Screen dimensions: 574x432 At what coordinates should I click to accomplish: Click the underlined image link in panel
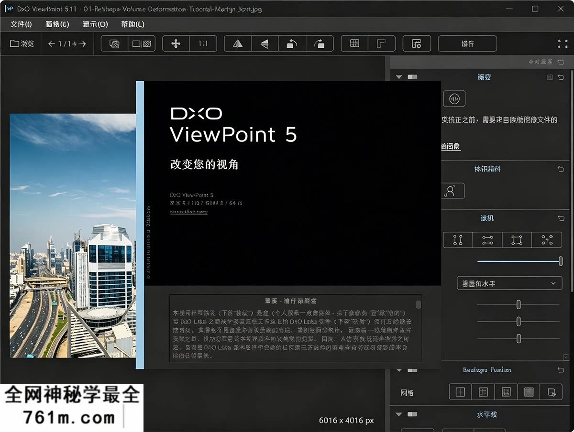click(451, 147)
